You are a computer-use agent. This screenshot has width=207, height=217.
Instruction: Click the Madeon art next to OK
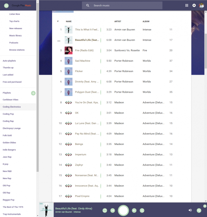click(69, 113)
